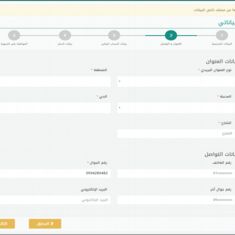Click the بياناتي page title
Image resolution: width=235 pixels, height=235 pixels.
point(227,23)
